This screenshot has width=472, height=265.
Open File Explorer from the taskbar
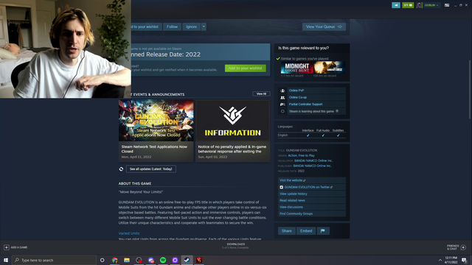coord(127,260)
